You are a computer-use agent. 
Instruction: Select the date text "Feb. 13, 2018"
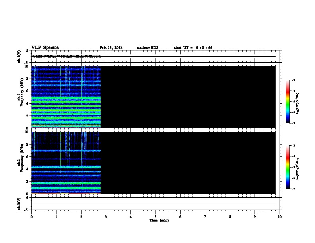pos(111,48)
